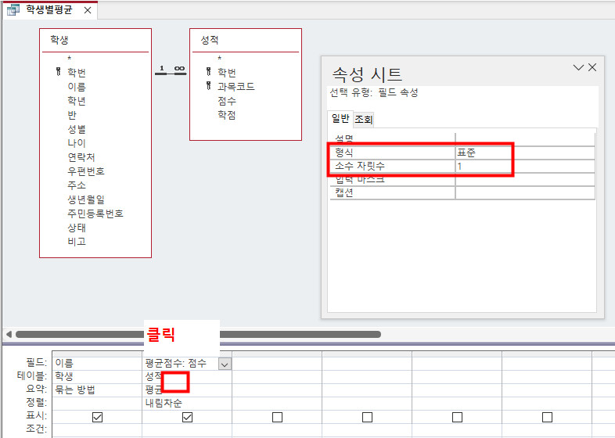Click the key icon beside 학번 in 성적 table
This screenshot has width=615, height=438.
pyautogui.click(x=208, y=72)
